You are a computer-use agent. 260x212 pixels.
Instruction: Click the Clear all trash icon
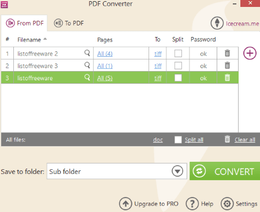pos(227,139)
